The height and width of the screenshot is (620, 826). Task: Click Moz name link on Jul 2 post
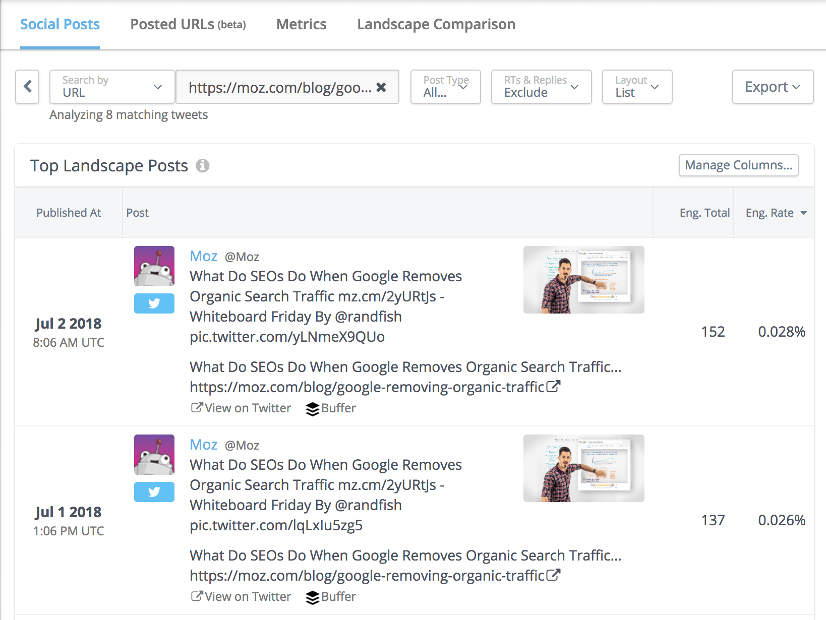pyautogui.click(x=204, y=256)
